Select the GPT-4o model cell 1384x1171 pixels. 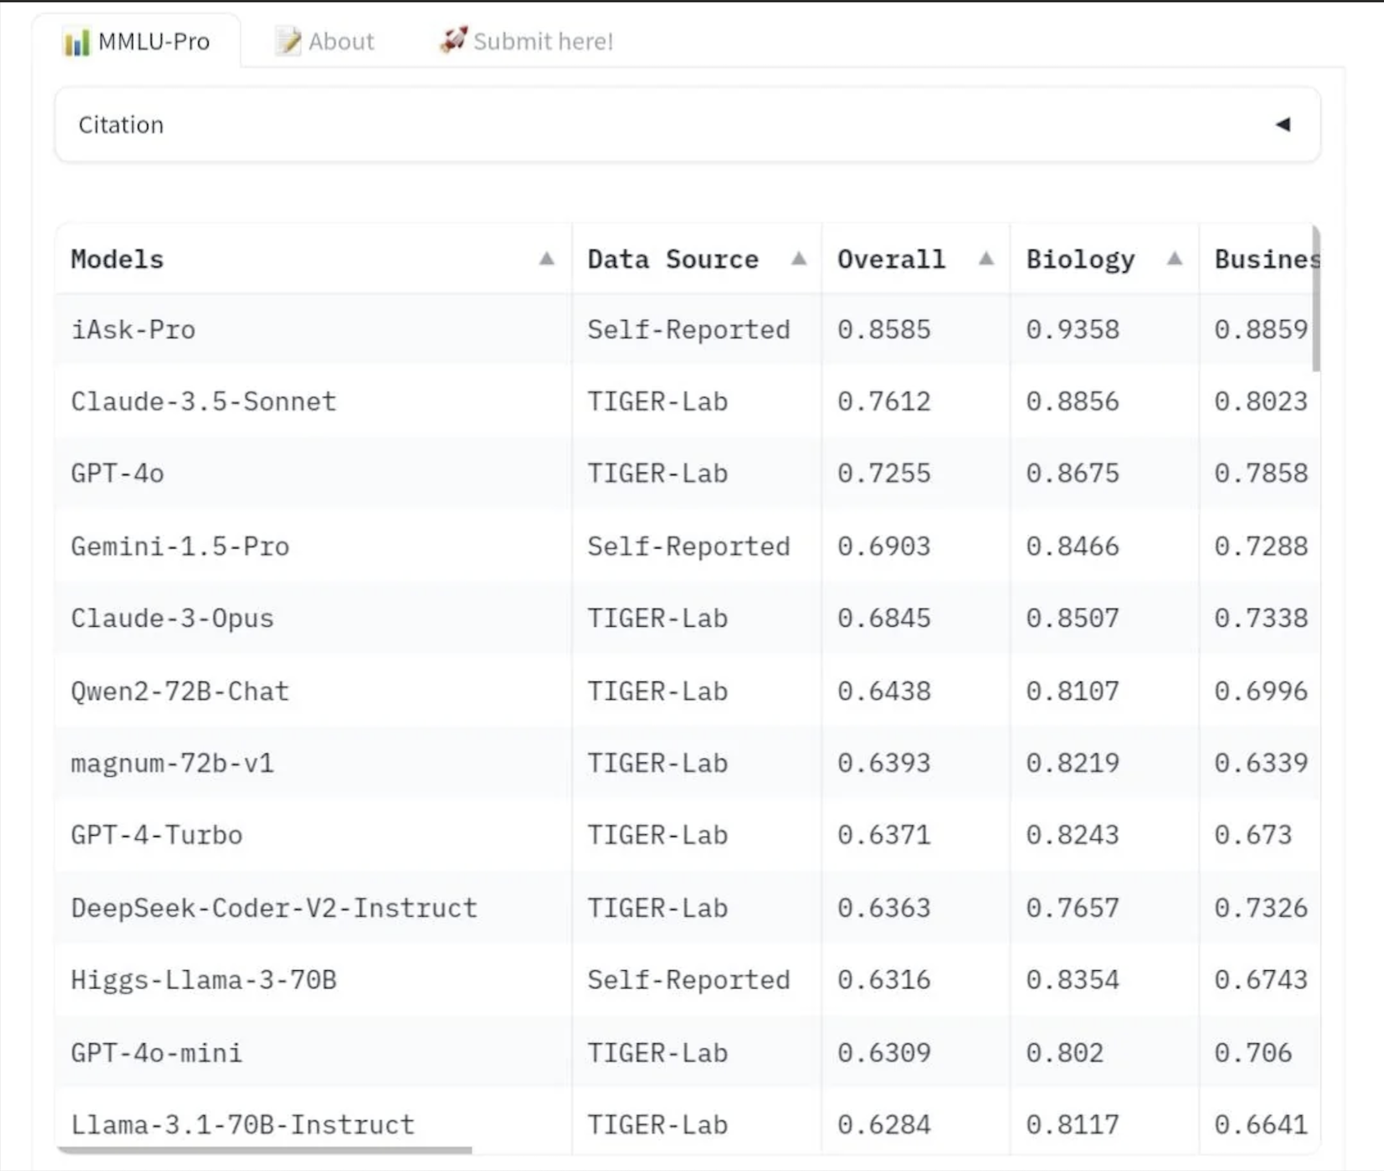click(x=117, y=474)
